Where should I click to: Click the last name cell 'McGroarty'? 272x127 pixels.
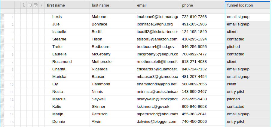[x=112, y=54]
